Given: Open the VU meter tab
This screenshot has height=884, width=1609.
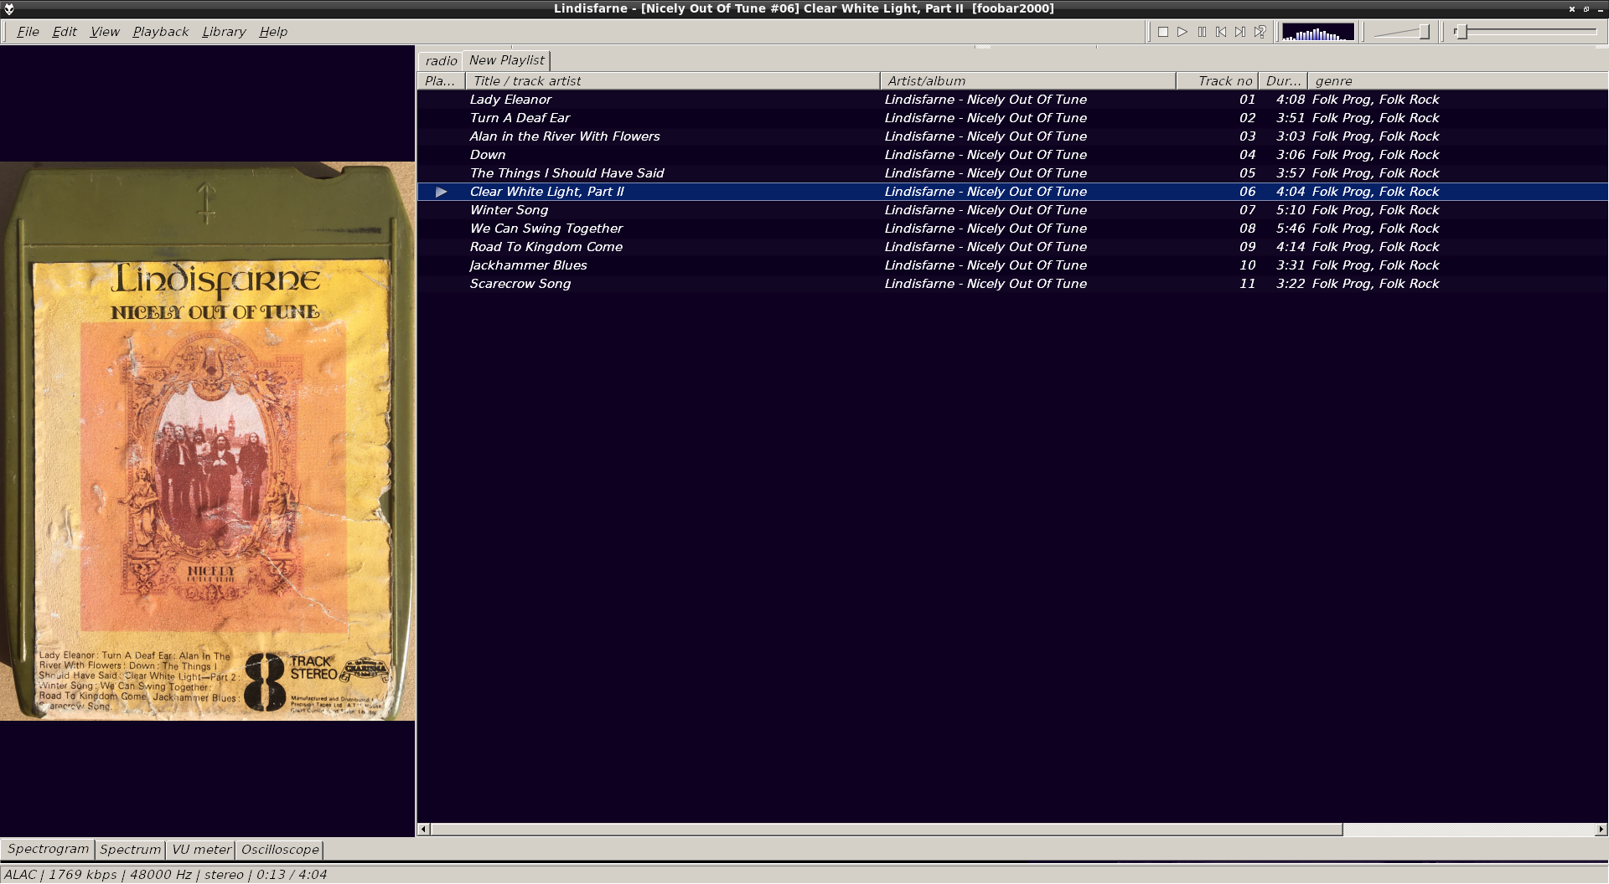Looking at the screenshot, I should coord(201,849).
